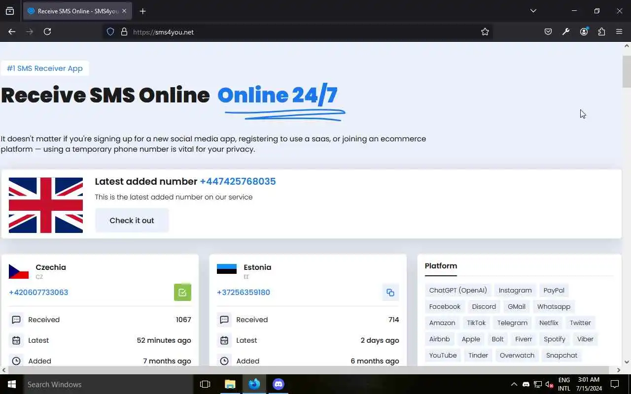This screenshot has width=631, height=394.
Task: Click the Estonia flag icon
Action: tap(227, 269)
